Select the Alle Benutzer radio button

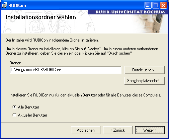coord(14,107)
